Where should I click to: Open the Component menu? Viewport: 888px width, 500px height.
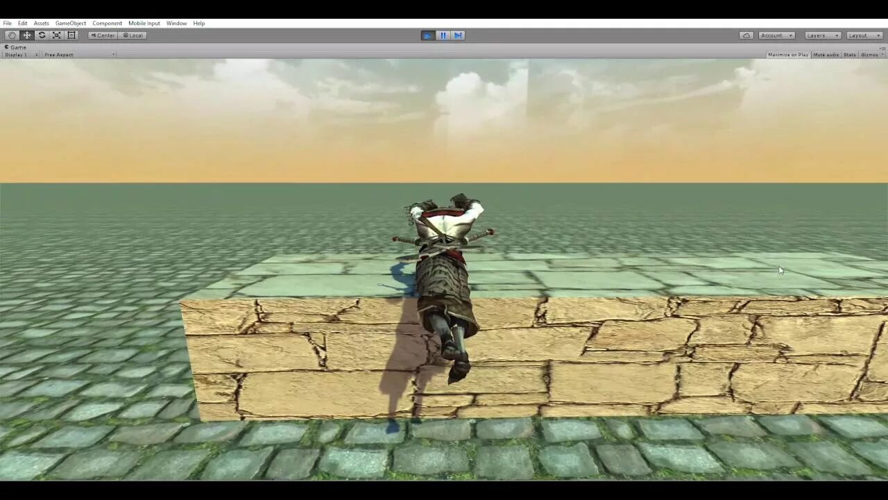[x=108, y=23]
